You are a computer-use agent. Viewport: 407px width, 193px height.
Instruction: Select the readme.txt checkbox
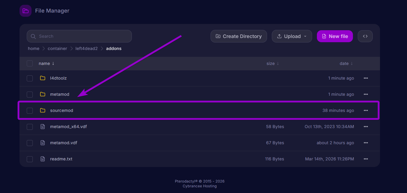(30, 159)
